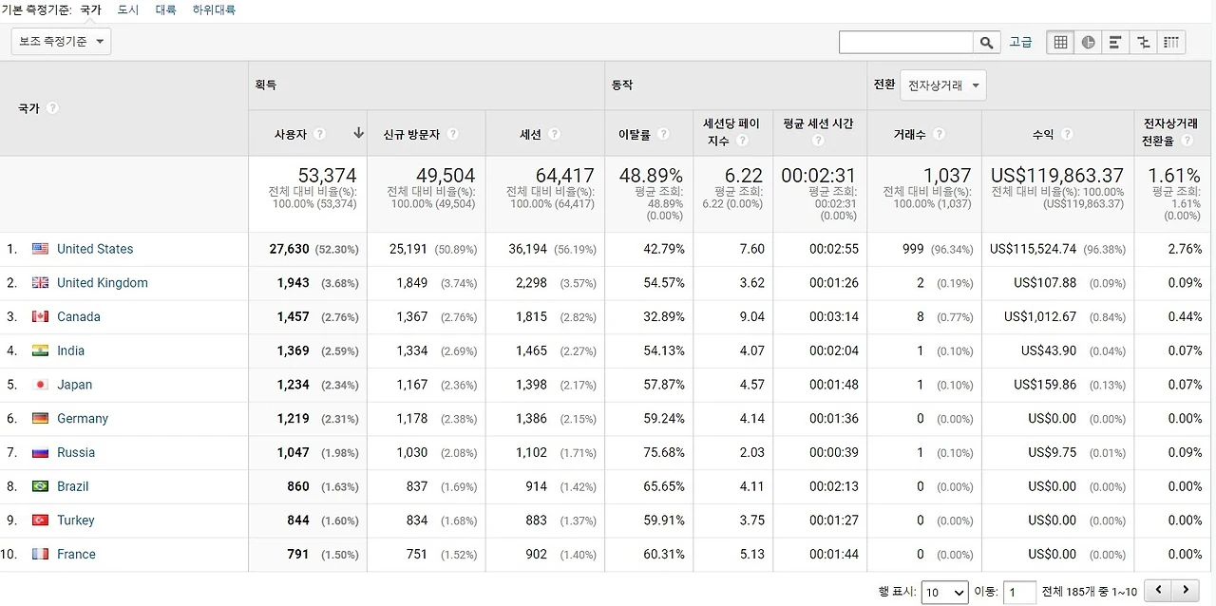Viewport: 1216px width, 606px height.
Task: Sort by 세션 column header
Action: pyautogui.click(x=531, y=135)
